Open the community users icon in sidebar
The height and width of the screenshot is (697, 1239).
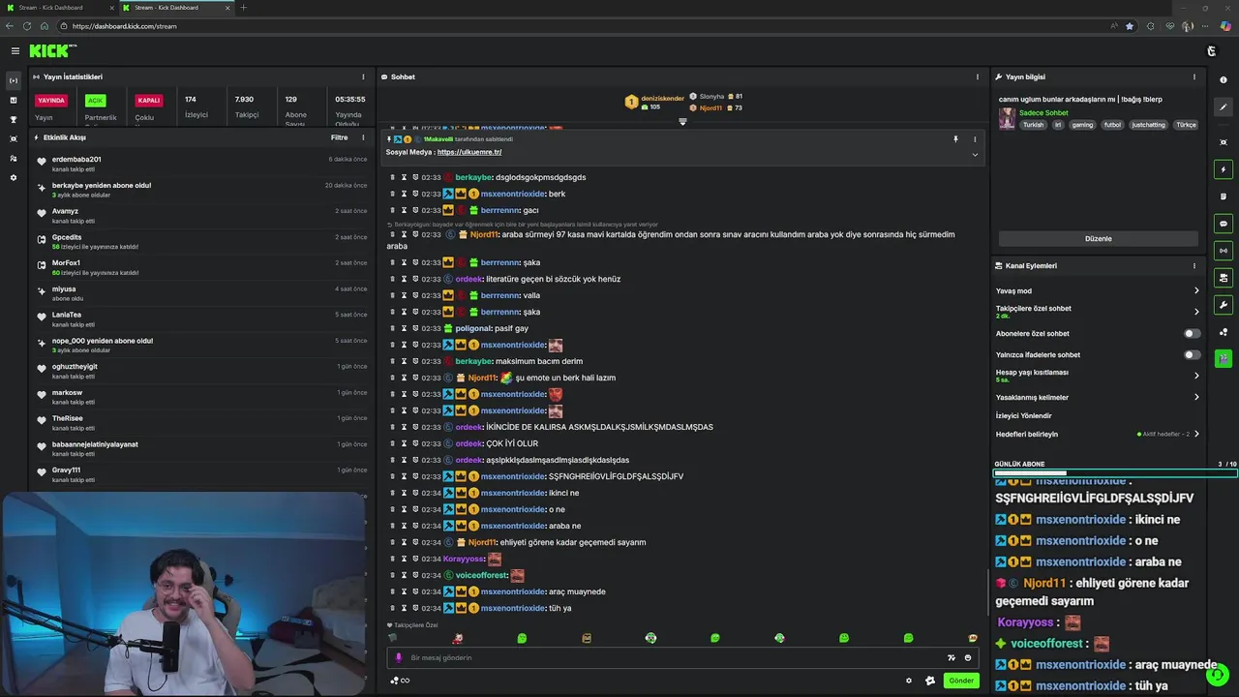[x=14, y=158]
